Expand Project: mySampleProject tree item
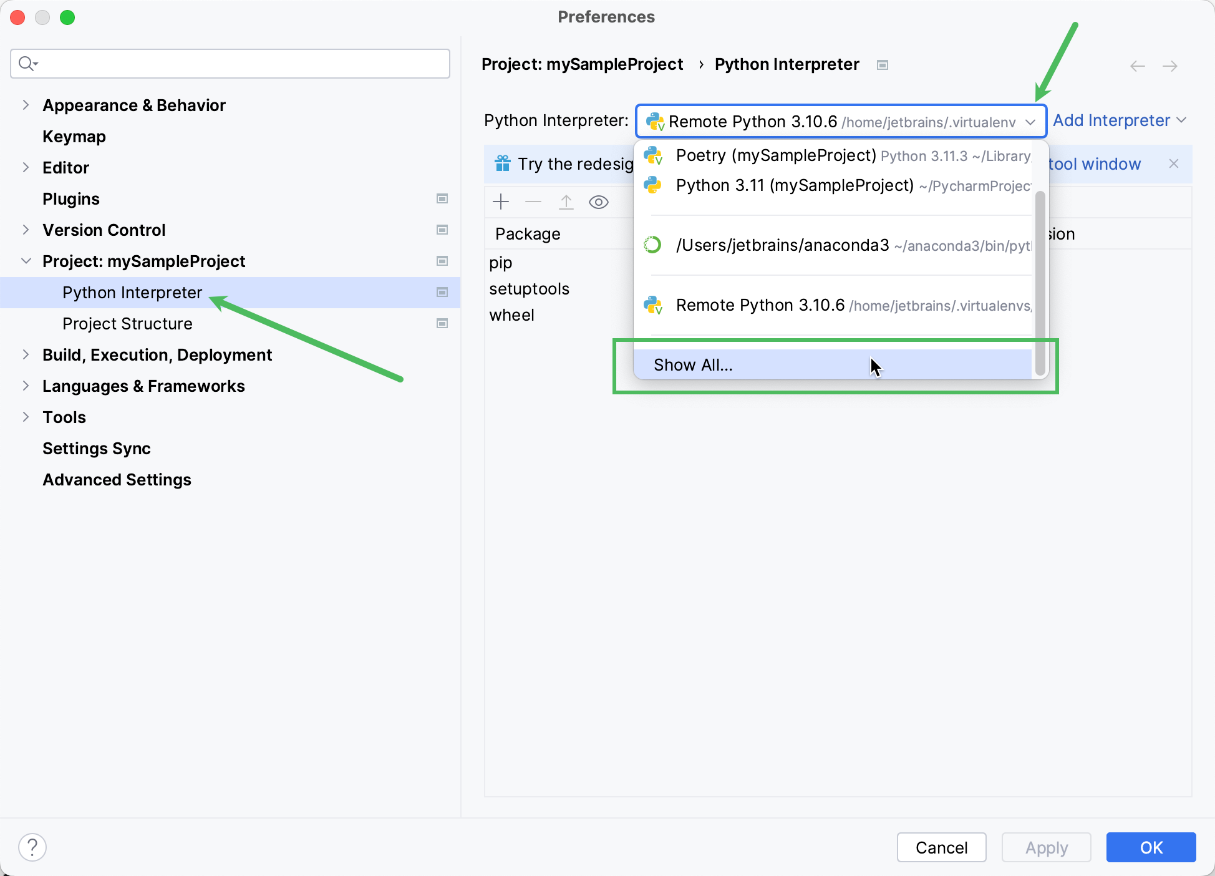The width and height of the screenshot is (1215, 876). click(x=24, y=261)
